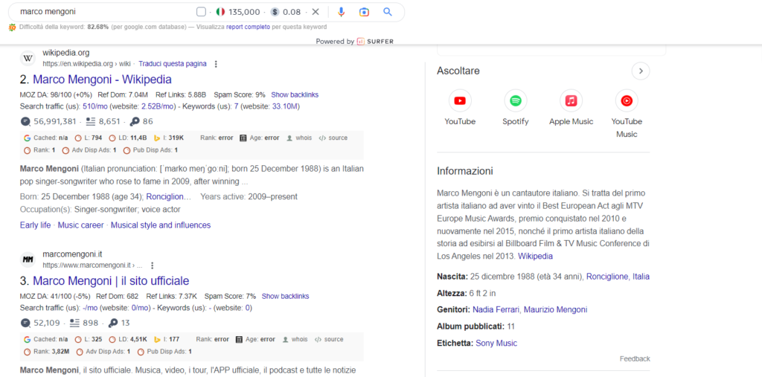The image size is (762, 377).
Task: Click dollar CPC icon 0.08
Action: (x=275, y=12)
